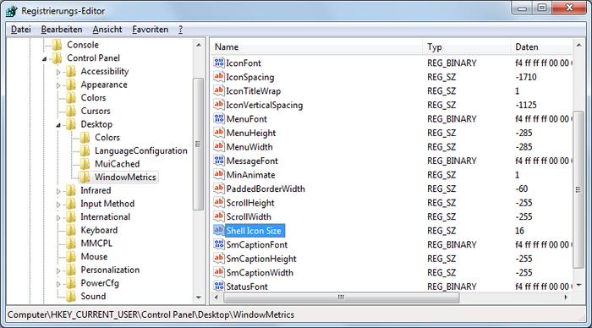Open the Favoriten menu
Screen dimensions: 592x328
point(151,30)
